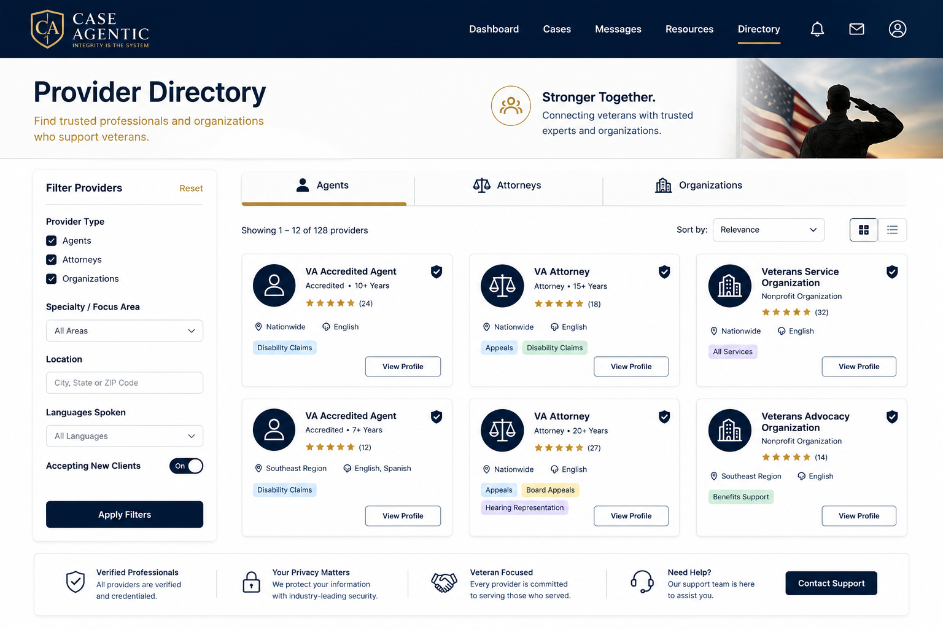Open the mail envelope icon
This screenshot has width=943, height=629.
(x=856, y=29)
